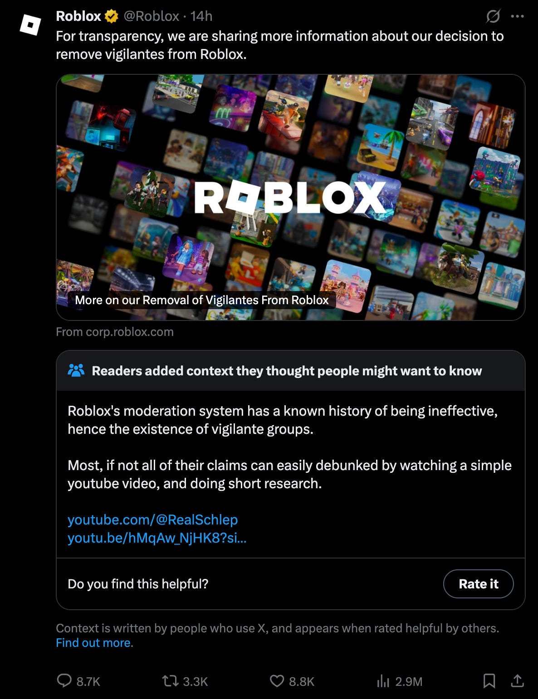Click the @Roblox handle

152,16
